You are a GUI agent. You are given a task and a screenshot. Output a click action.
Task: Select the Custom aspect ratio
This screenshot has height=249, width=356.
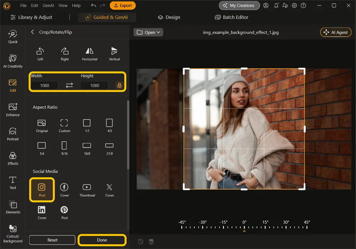point(64,126)
